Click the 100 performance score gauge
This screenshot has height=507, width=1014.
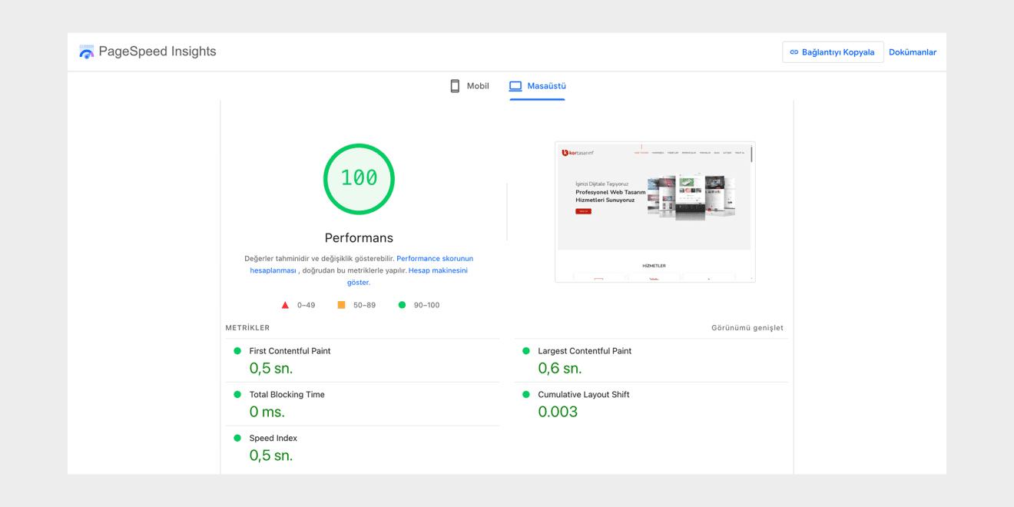coord(359,178)
